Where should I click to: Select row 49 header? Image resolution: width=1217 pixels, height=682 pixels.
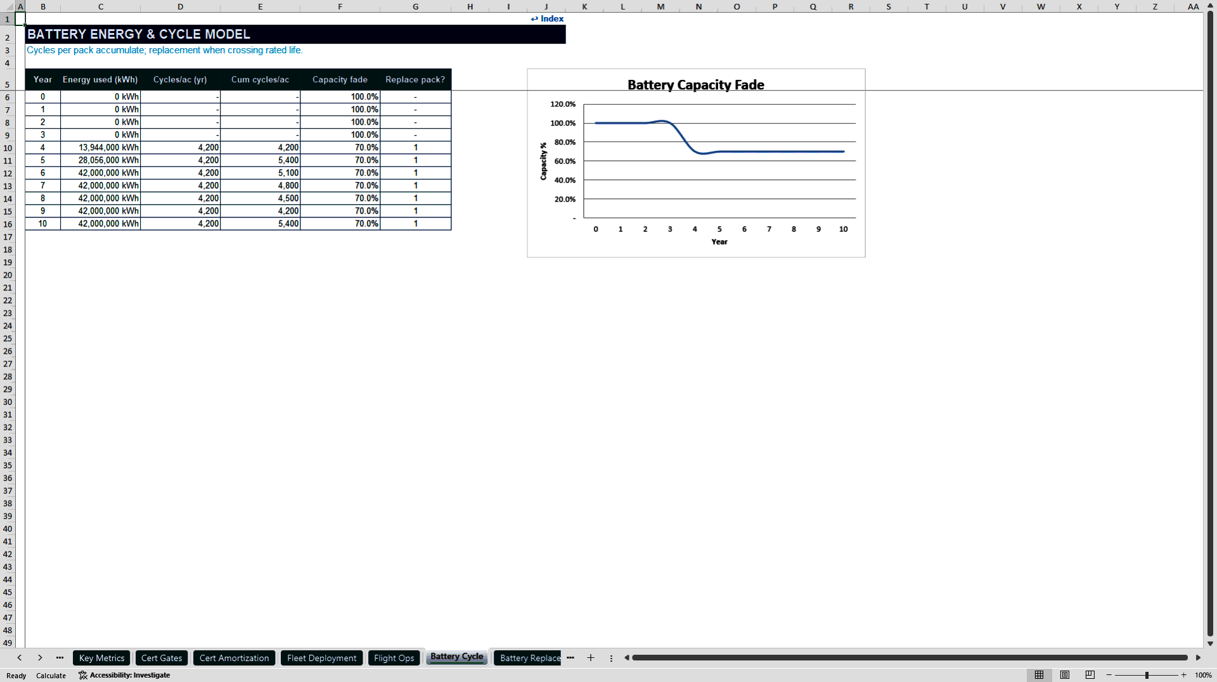(8, 643)
